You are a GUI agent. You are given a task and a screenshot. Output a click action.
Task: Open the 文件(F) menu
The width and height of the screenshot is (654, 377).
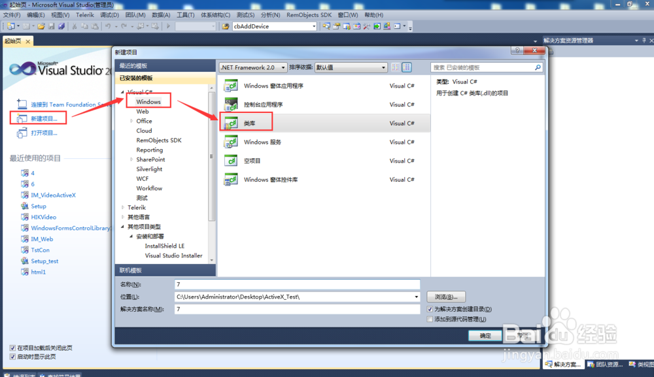(12, 15)
